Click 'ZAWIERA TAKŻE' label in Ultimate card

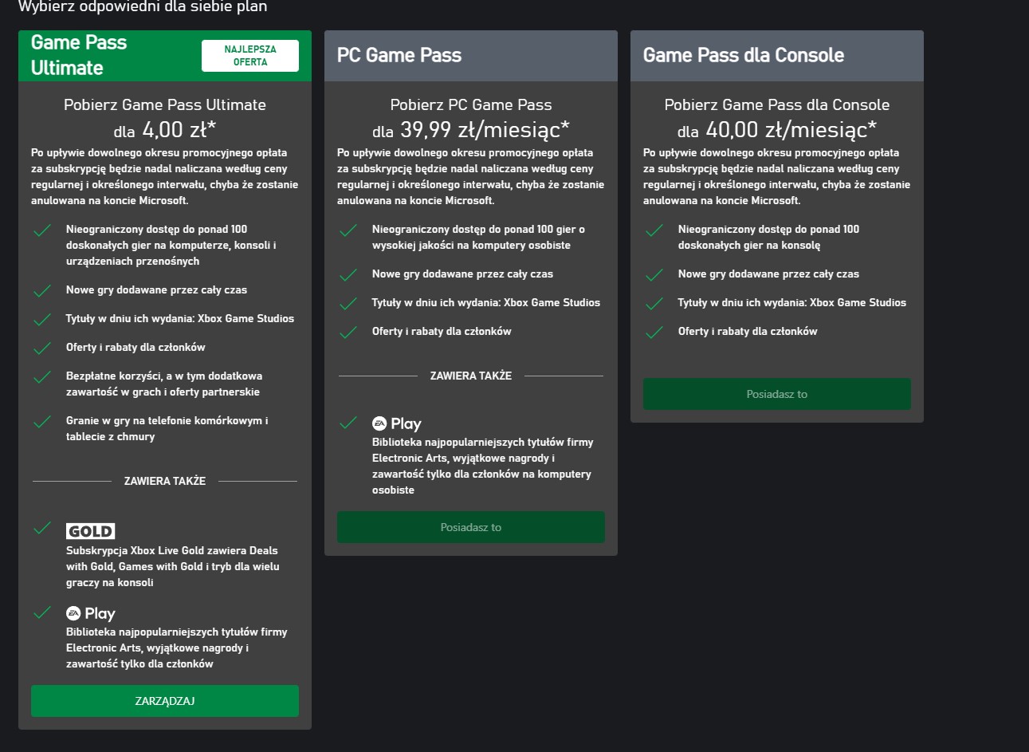[165, 481]
